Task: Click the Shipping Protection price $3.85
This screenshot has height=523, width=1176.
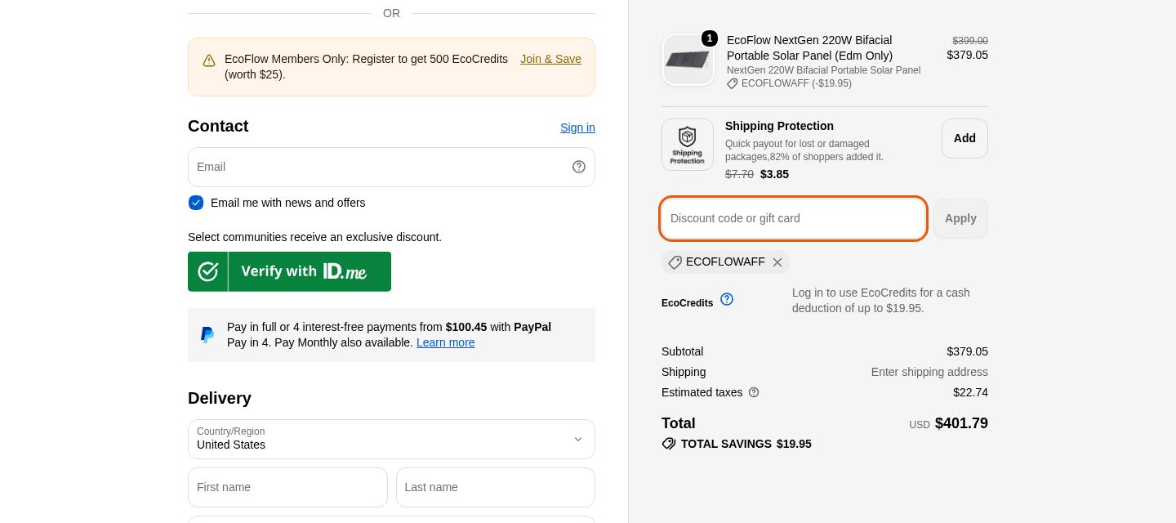Action: click(774, 175)
